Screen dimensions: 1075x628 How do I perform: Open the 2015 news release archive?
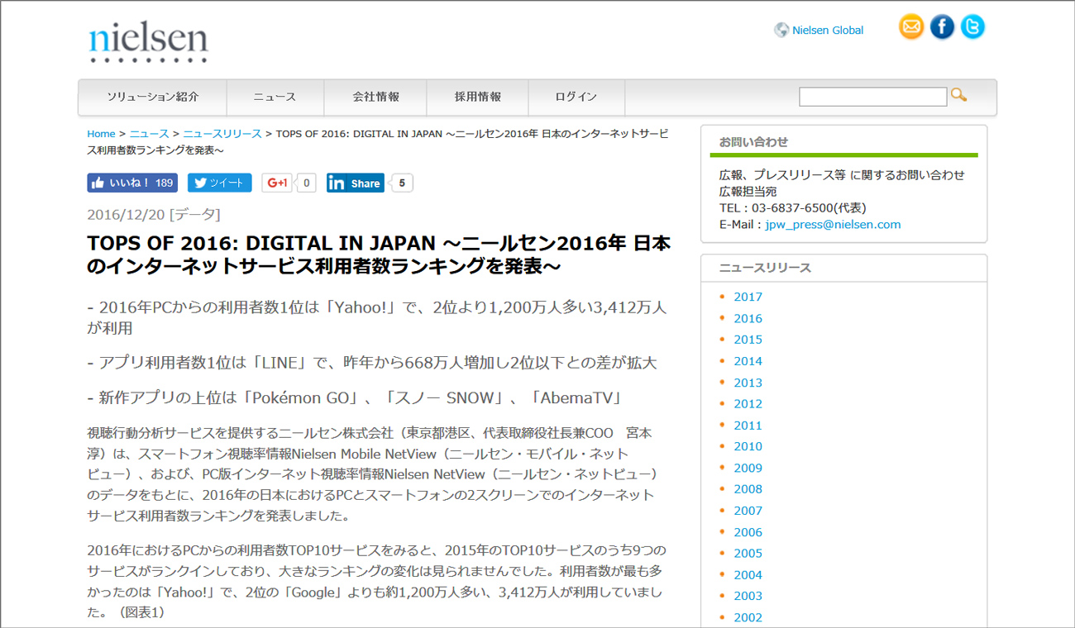coord(748,340)
